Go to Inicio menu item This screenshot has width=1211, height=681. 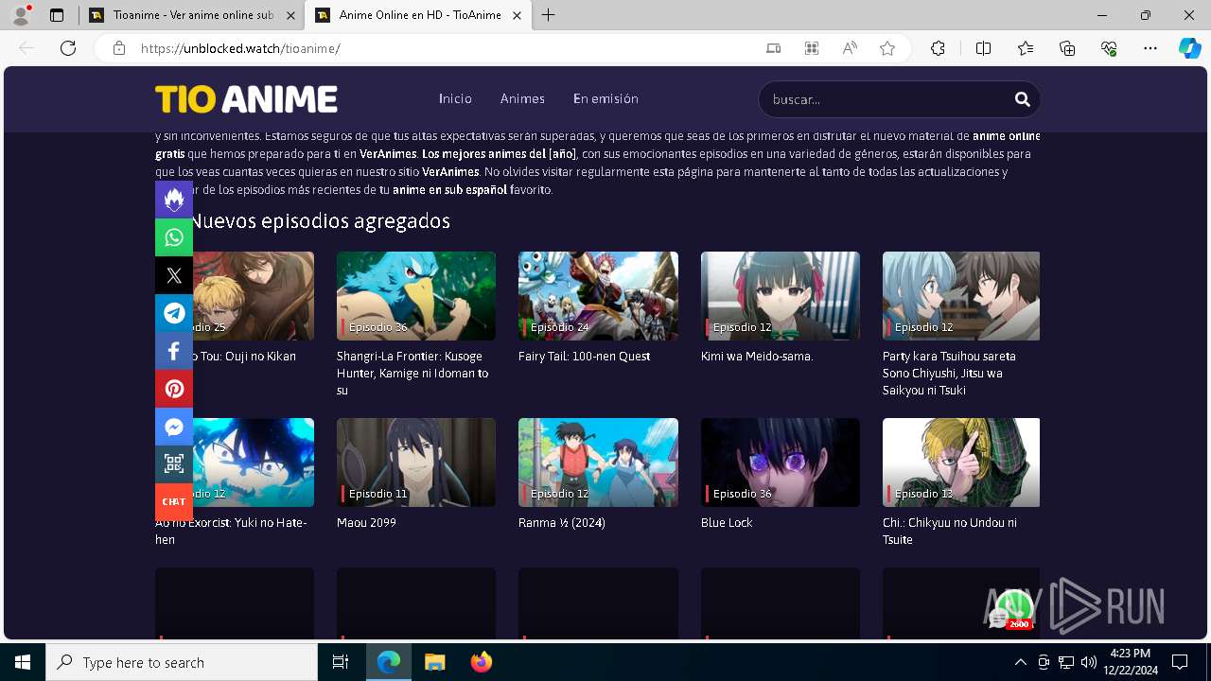click(455, 98)
